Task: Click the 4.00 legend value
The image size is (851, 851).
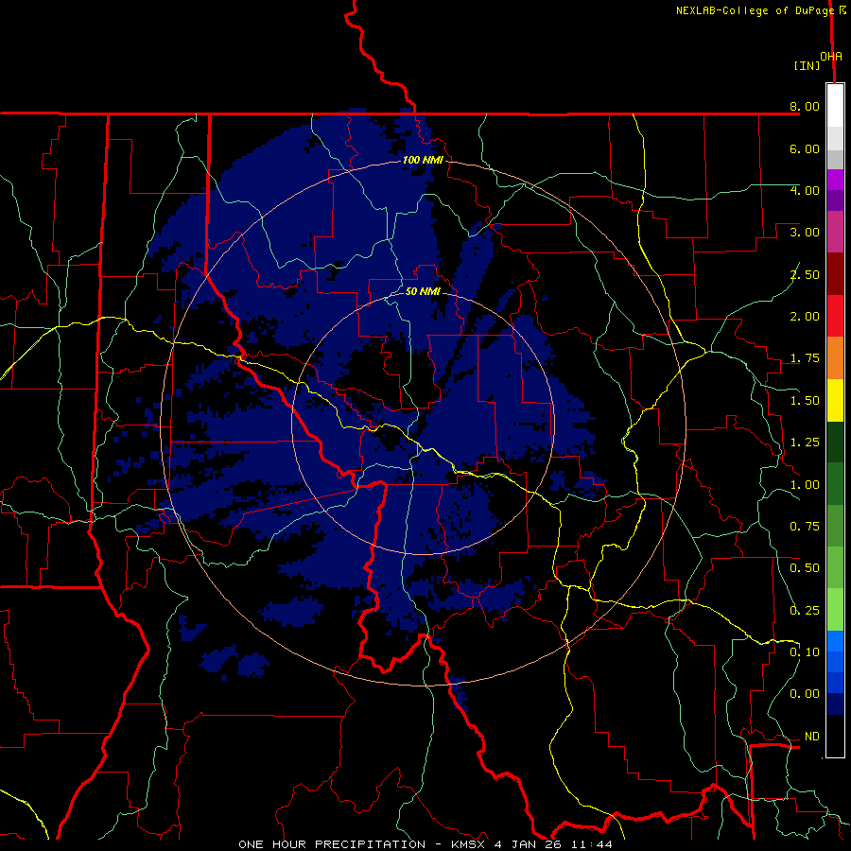Action: (x=805, y=190)
